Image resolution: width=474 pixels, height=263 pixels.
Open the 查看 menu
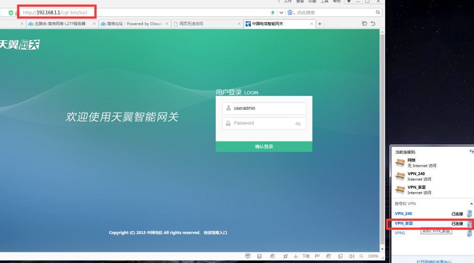300,1
